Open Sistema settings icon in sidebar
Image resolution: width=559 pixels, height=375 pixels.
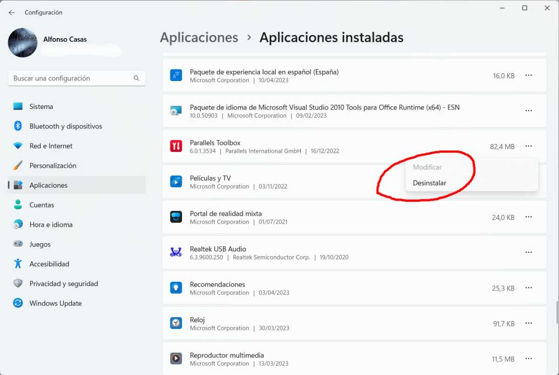pyautogui.click(x=18, y=107)
